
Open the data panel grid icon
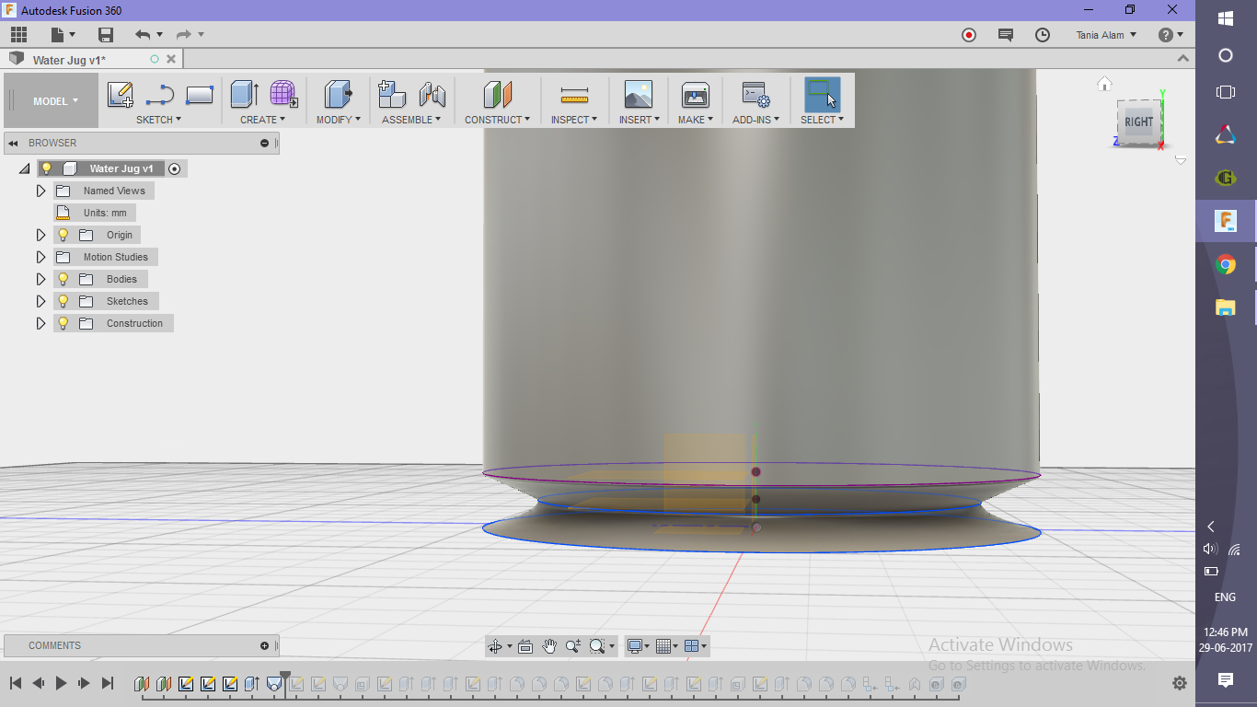click(18, 35)
